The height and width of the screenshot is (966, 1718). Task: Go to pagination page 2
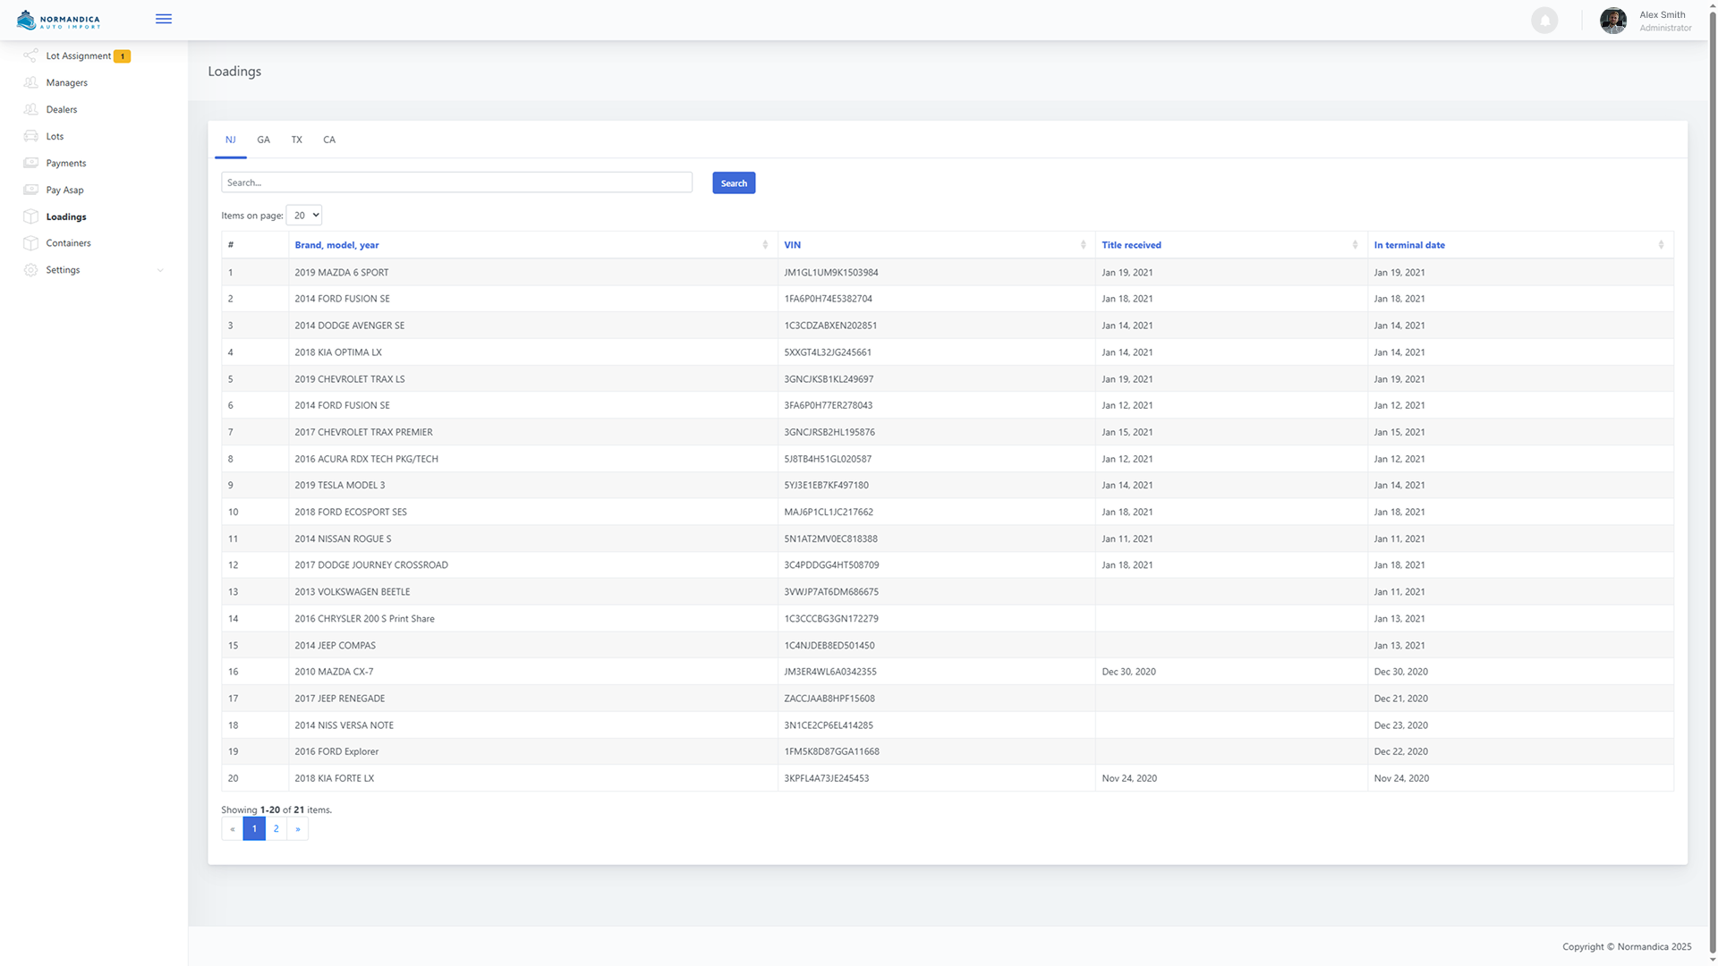276,829
